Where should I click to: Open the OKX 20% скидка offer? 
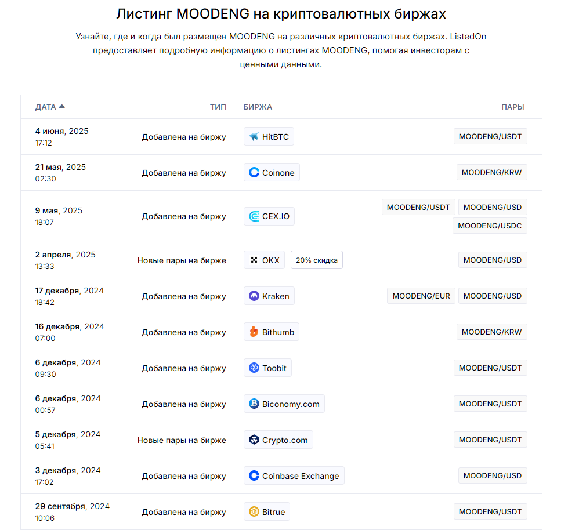[317, 260]
